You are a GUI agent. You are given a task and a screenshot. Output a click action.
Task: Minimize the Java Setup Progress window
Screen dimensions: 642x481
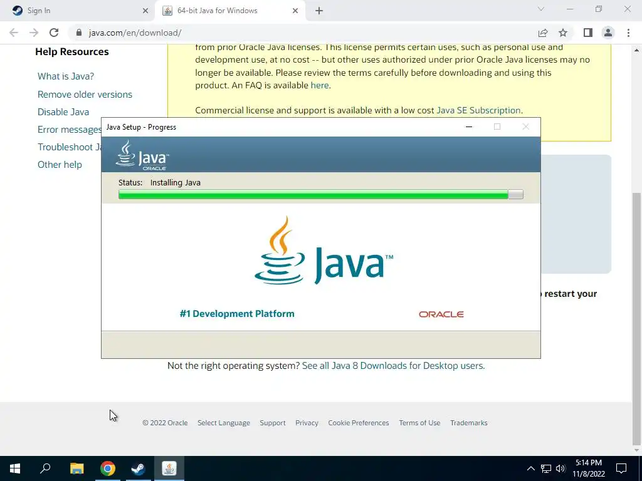point(469,127)
